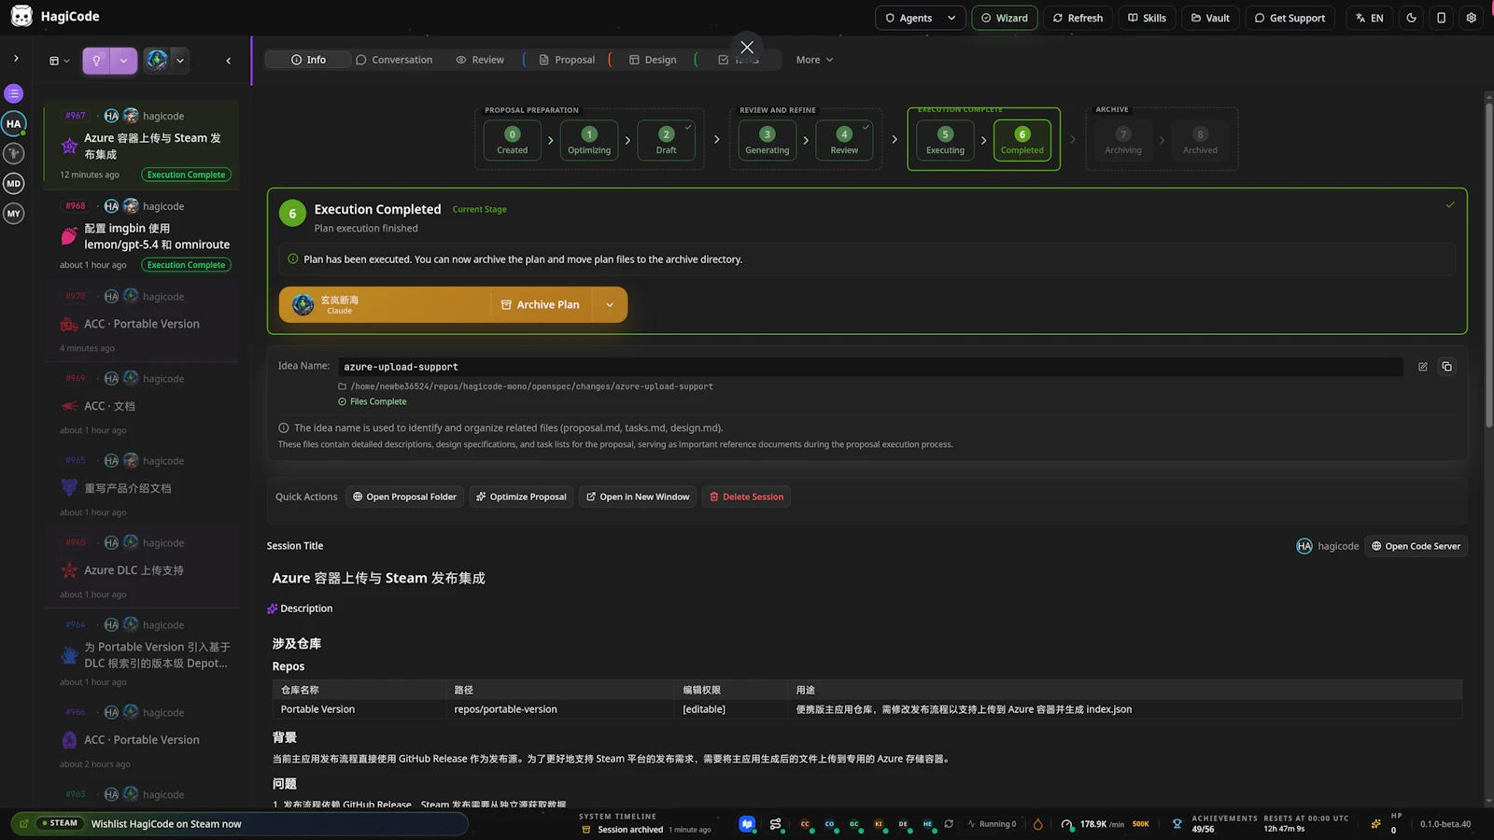Switch to the Conversation tab

[x=395, y=59]
